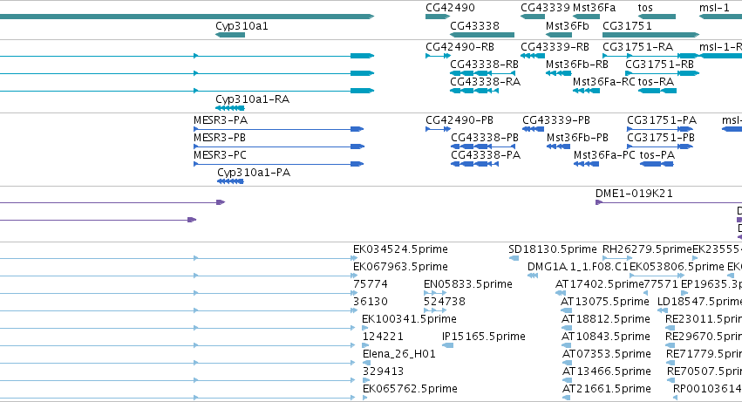Click the DMG1A.1_1.F08.C1 feature
The image size is (742, 402).
click(x=578, y=267)
